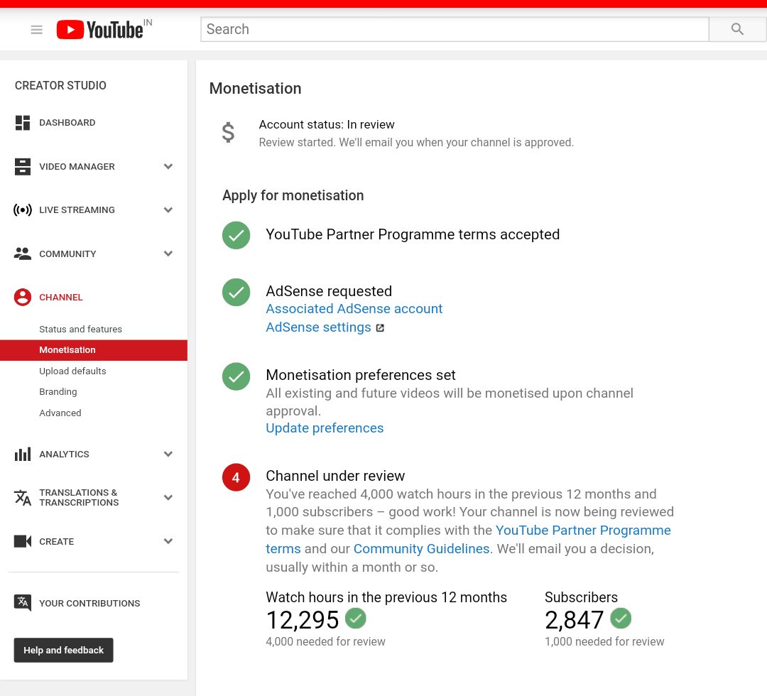Screen dimensions: 767x696
Task: Click the Partner Programme terms green checkmark
Action: (x=236, y=235)
